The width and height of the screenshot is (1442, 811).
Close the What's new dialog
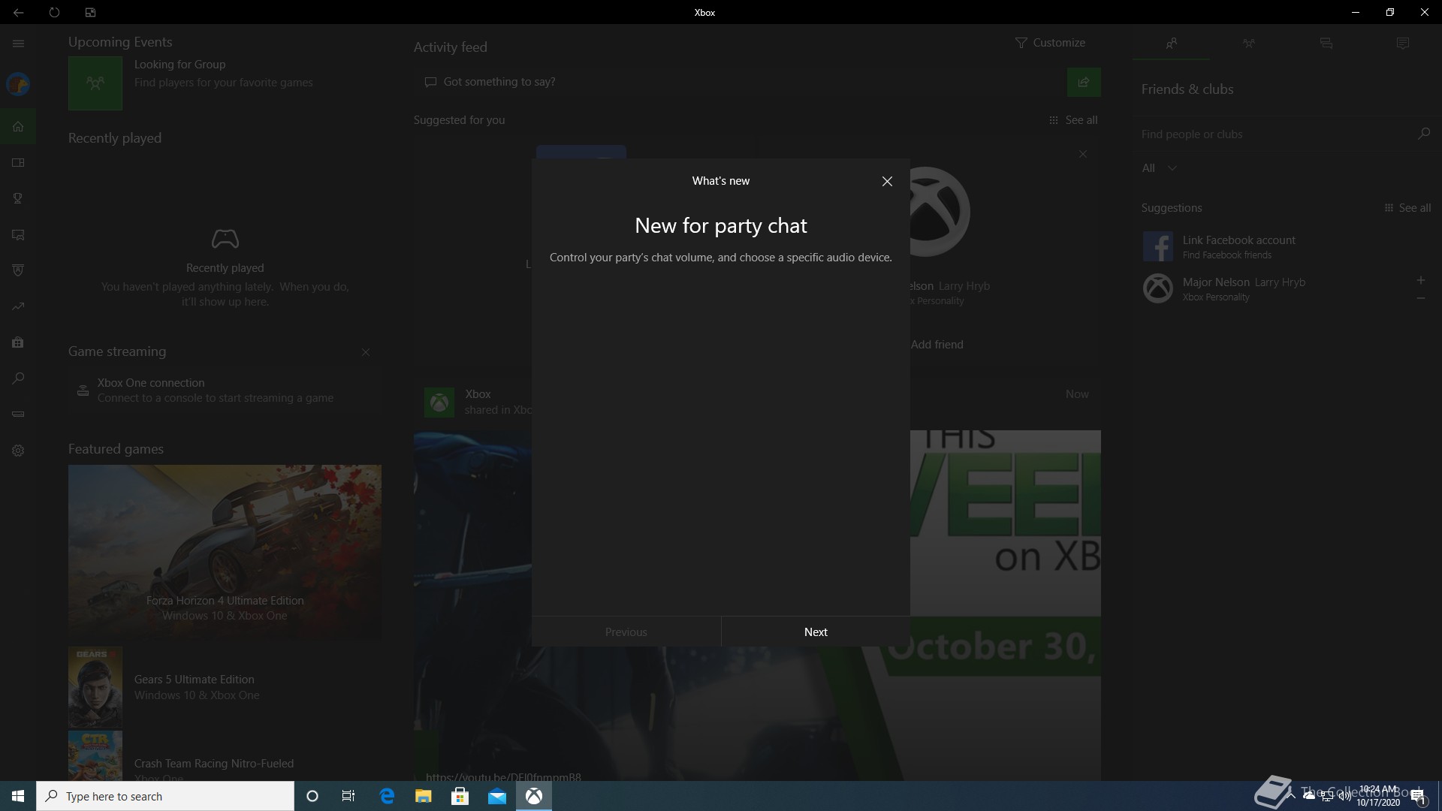click(887, 181)
